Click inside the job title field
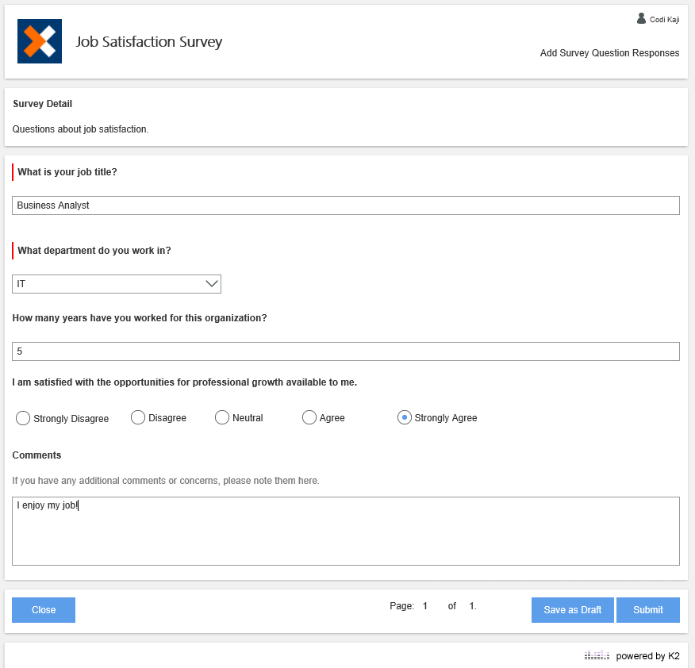This screenshot has width=695, height=668. (x=346, y=205)
